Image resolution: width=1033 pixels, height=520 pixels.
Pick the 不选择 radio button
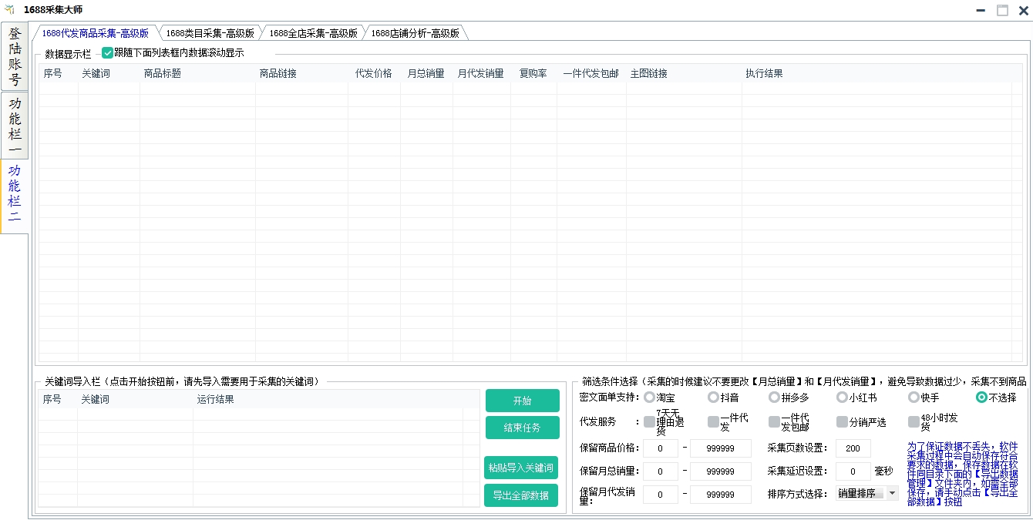pyautogui.click(x=981, y=398)
